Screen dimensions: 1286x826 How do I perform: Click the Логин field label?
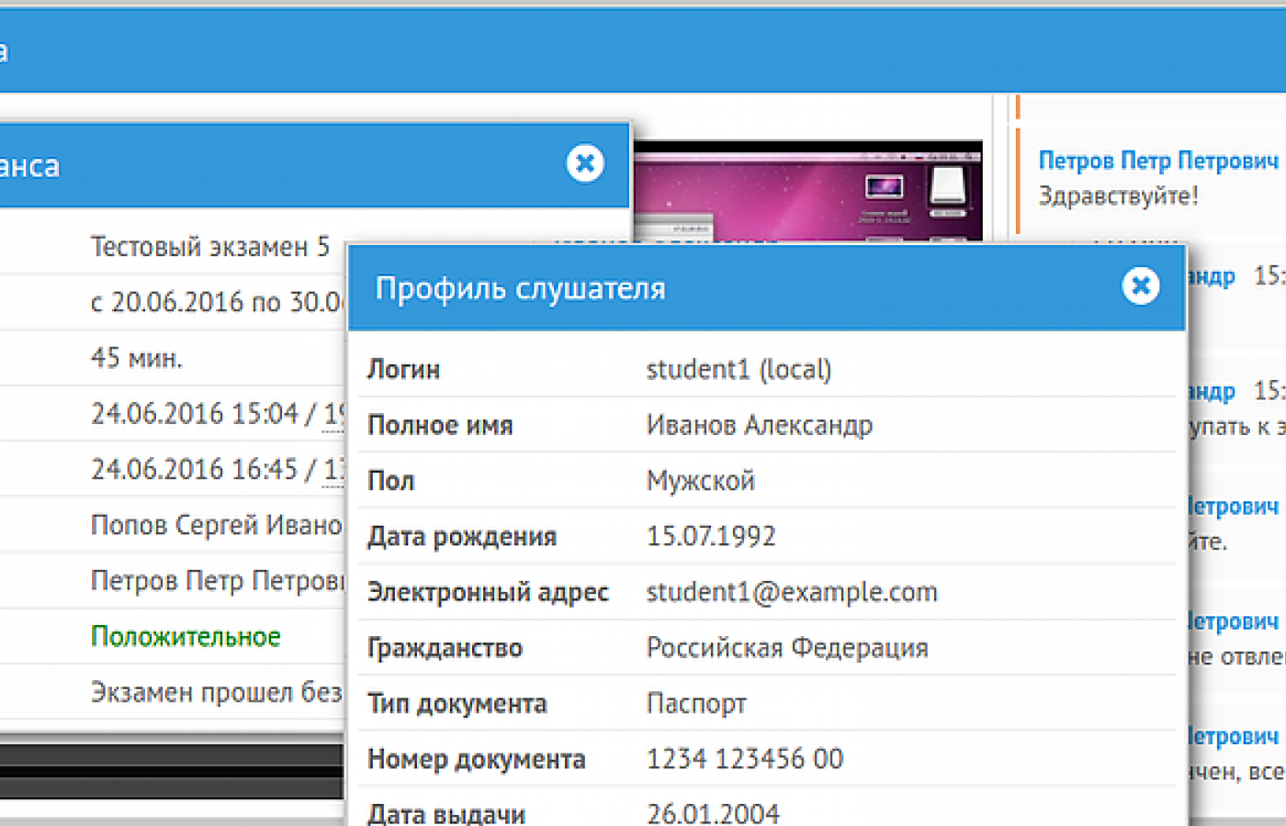pos(403,369)
